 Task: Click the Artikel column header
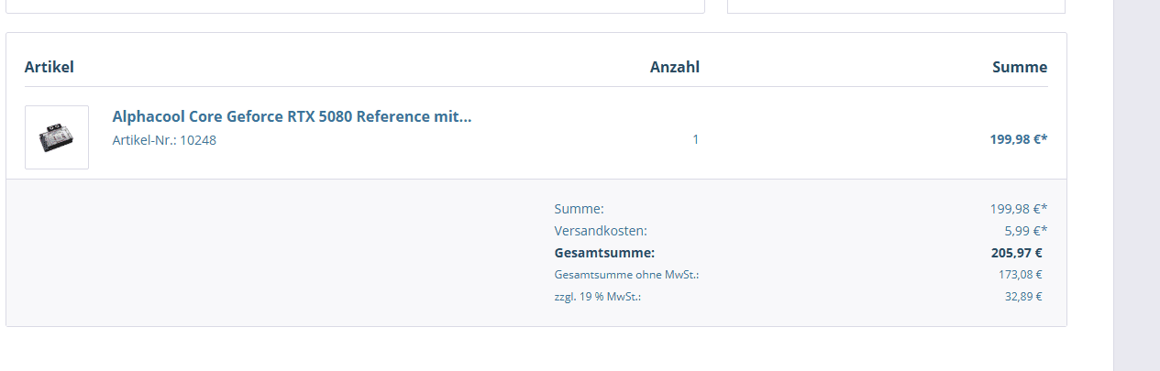[50, 67]
